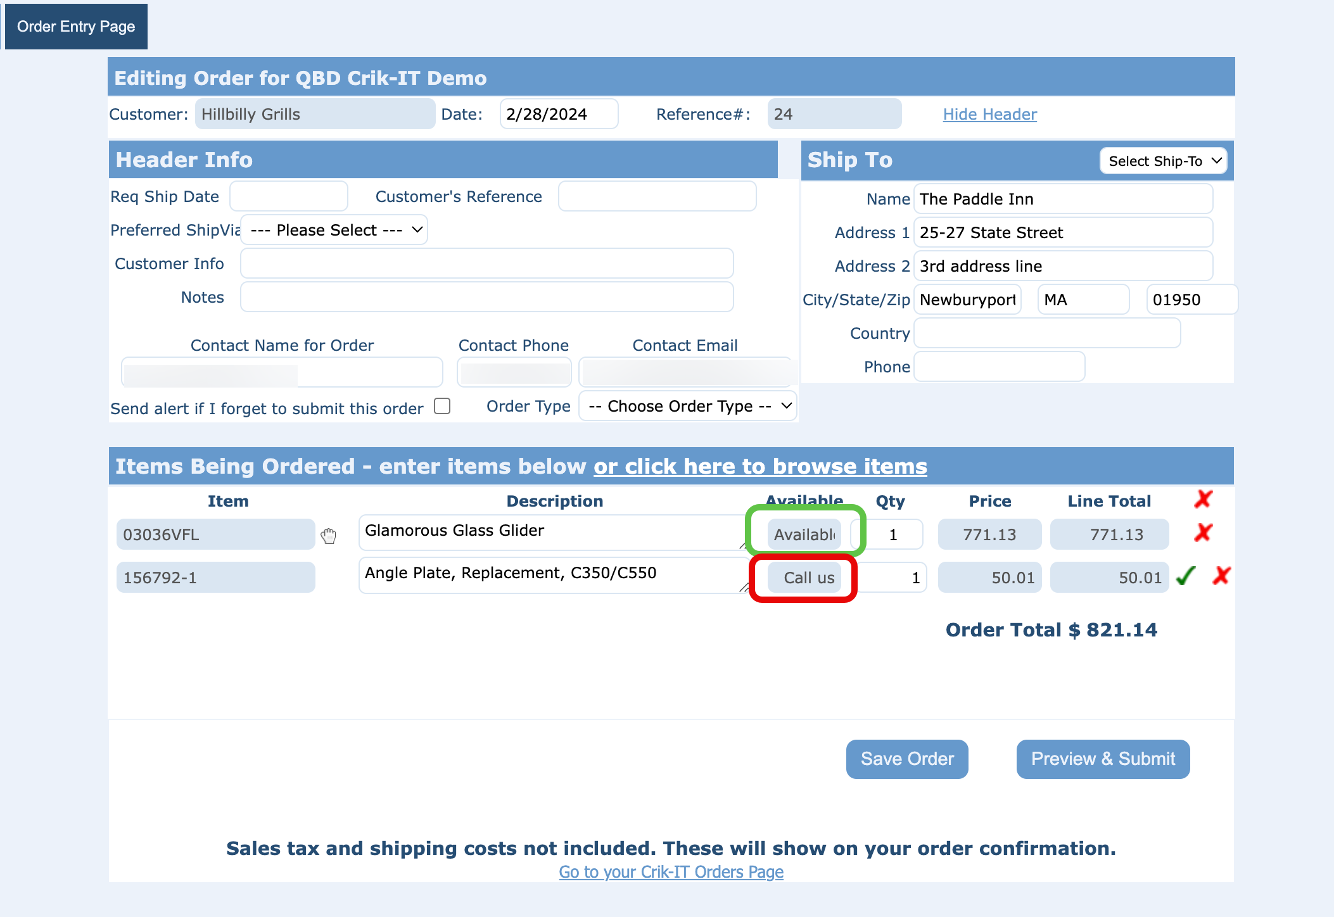Open the Order Entry Page tab
The image size is (1334, 917).
point(76,27)
